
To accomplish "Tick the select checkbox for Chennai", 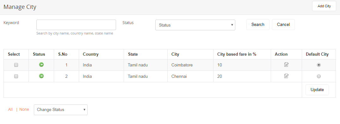I will point(16,76).
